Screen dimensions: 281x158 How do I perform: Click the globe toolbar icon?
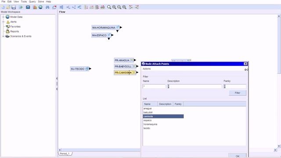[40, 7]
